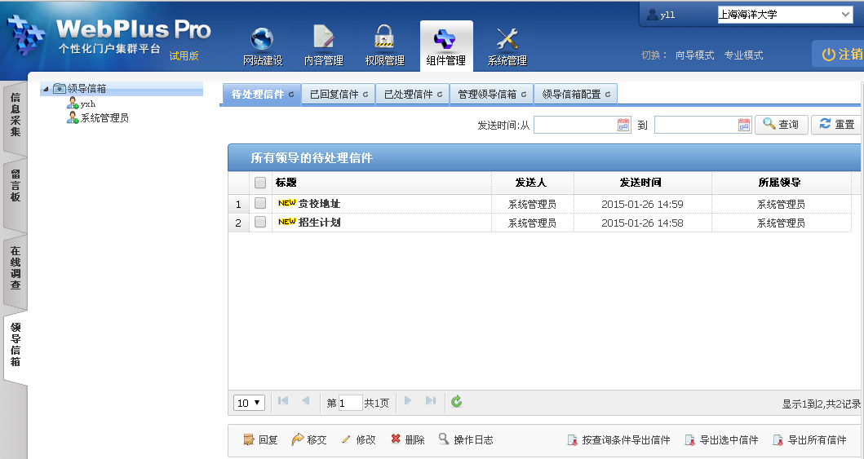
Task: Open the 网站建设 globe icon
Action: 262,39
